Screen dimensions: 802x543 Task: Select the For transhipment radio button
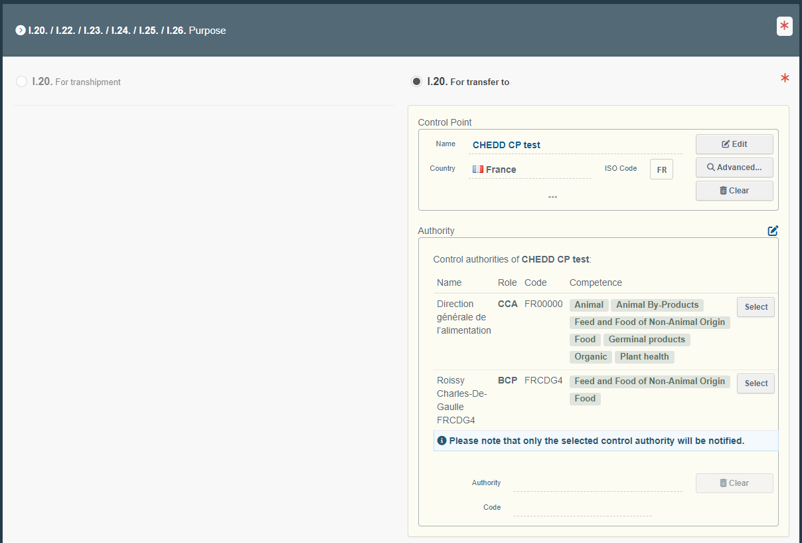coord(21,82)
